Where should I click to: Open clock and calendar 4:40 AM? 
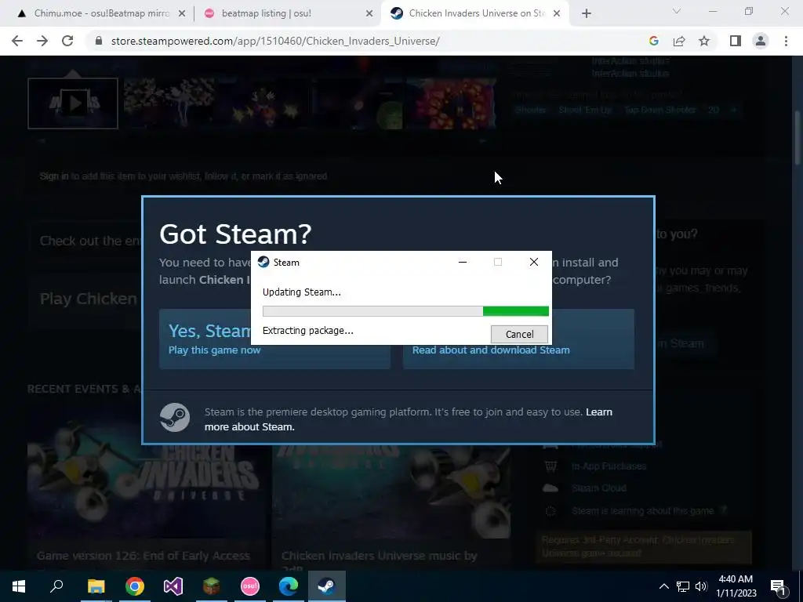pos(736,586)
